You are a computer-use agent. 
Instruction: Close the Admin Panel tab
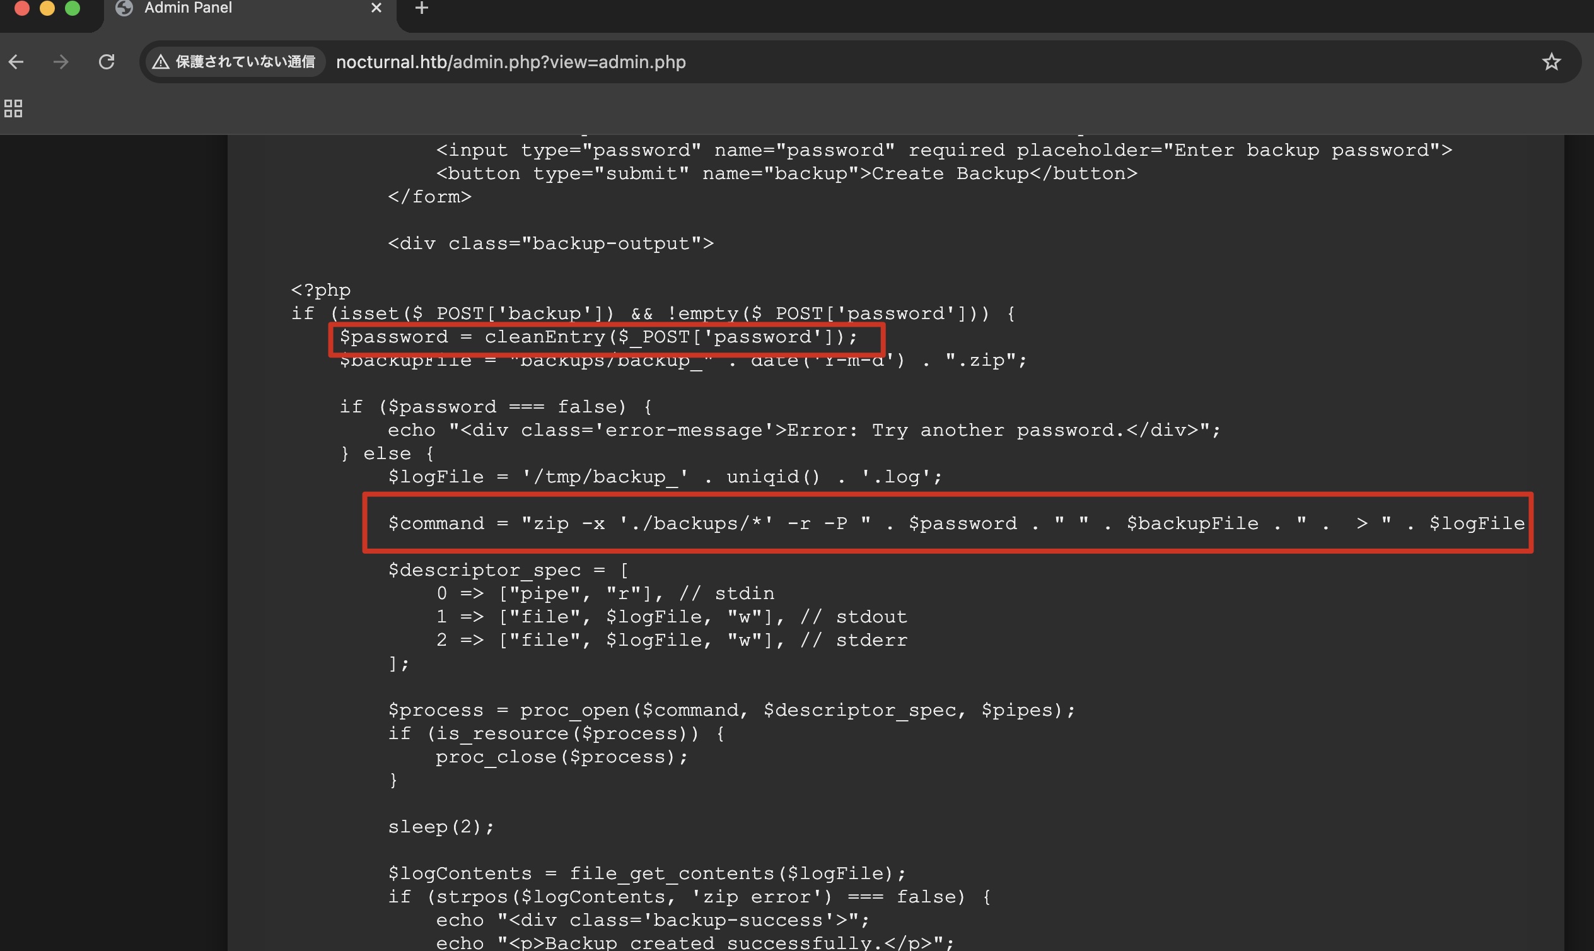click(376, 8)
